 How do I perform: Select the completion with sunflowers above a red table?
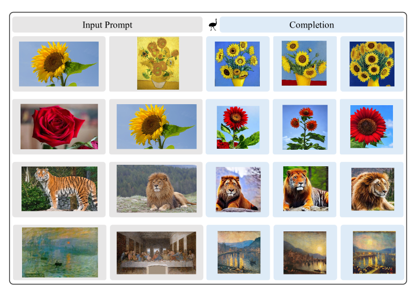(x=304, y=63)
